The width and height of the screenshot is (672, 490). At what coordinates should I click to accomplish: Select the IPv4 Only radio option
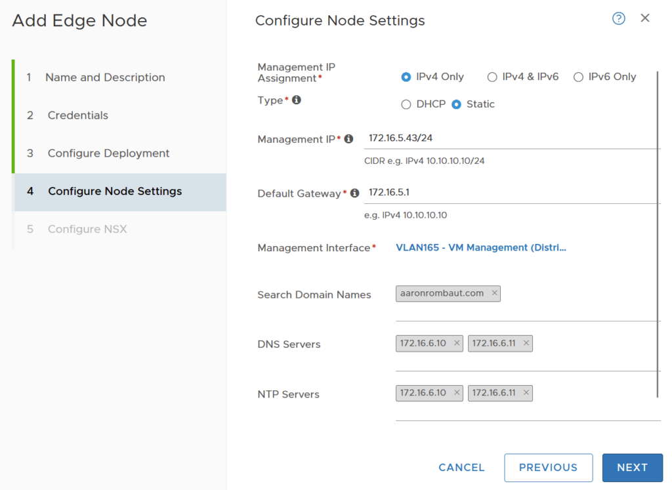406,77
